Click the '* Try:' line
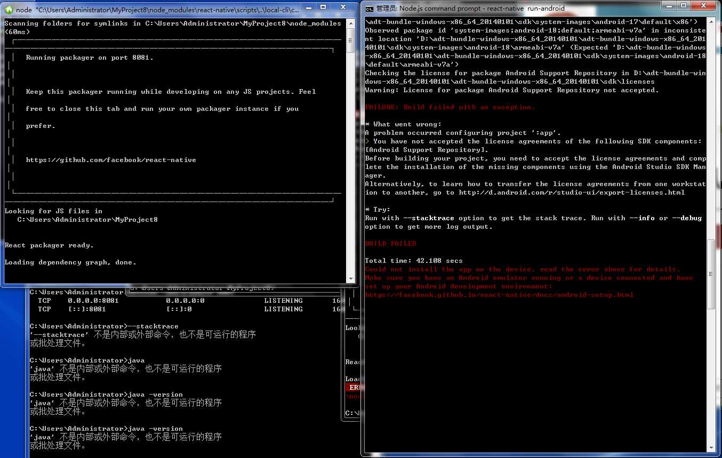This screenshot has height=458, width=722. click(x=378, y=210)
